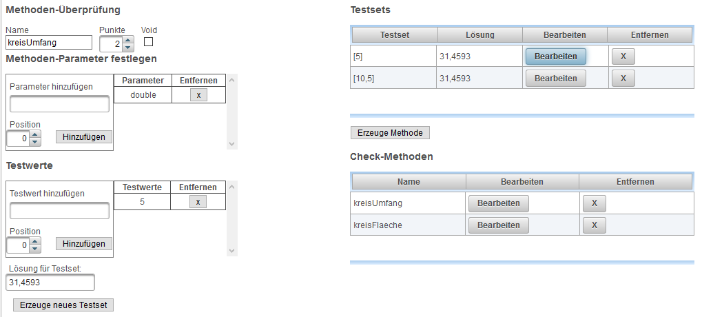The width and height of the screenshot is (702, 317).
Task: Focus the Parameter hinzufügen text field
Action: click(x=59, y=104)
